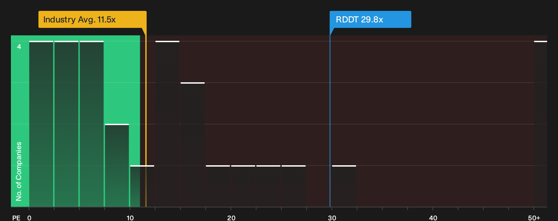This screenshot has height=221, width=558.
Task: Click the x-axis label 50+
Action: [x=534, y=218]
